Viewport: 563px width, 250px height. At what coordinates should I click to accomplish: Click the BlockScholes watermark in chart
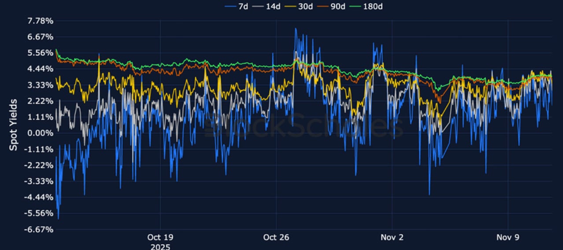[304, 125]
